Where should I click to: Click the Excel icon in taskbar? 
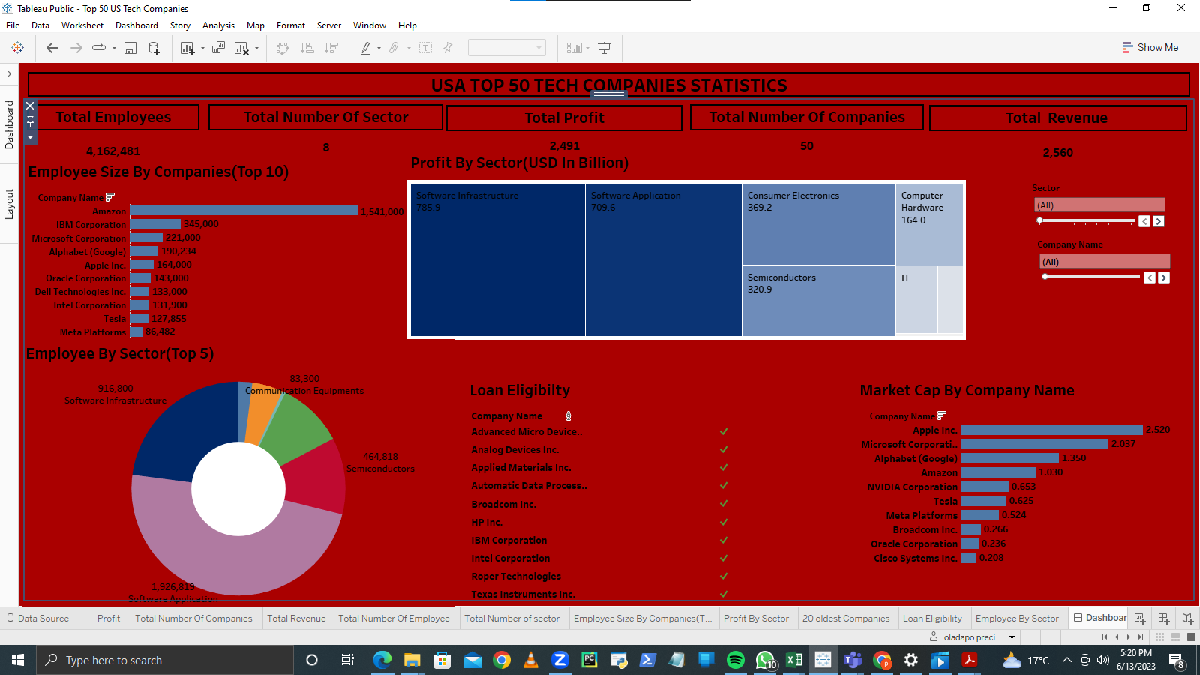(794, 660)
